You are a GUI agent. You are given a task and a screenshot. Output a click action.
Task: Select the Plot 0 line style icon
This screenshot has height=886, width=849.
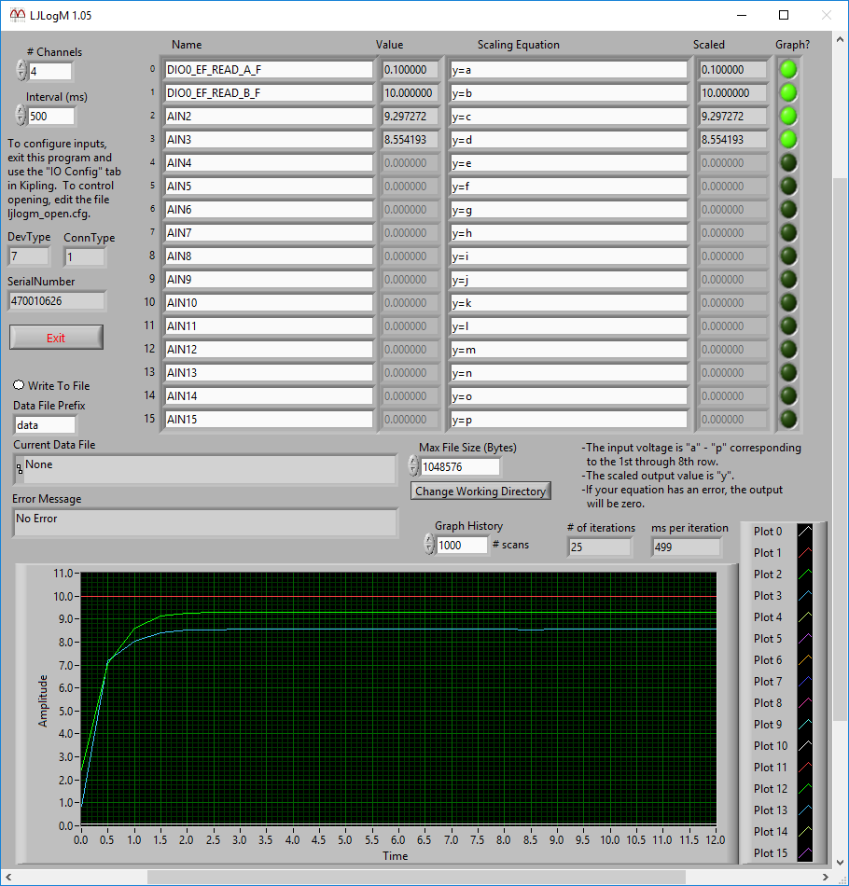[x=807, y=531]
